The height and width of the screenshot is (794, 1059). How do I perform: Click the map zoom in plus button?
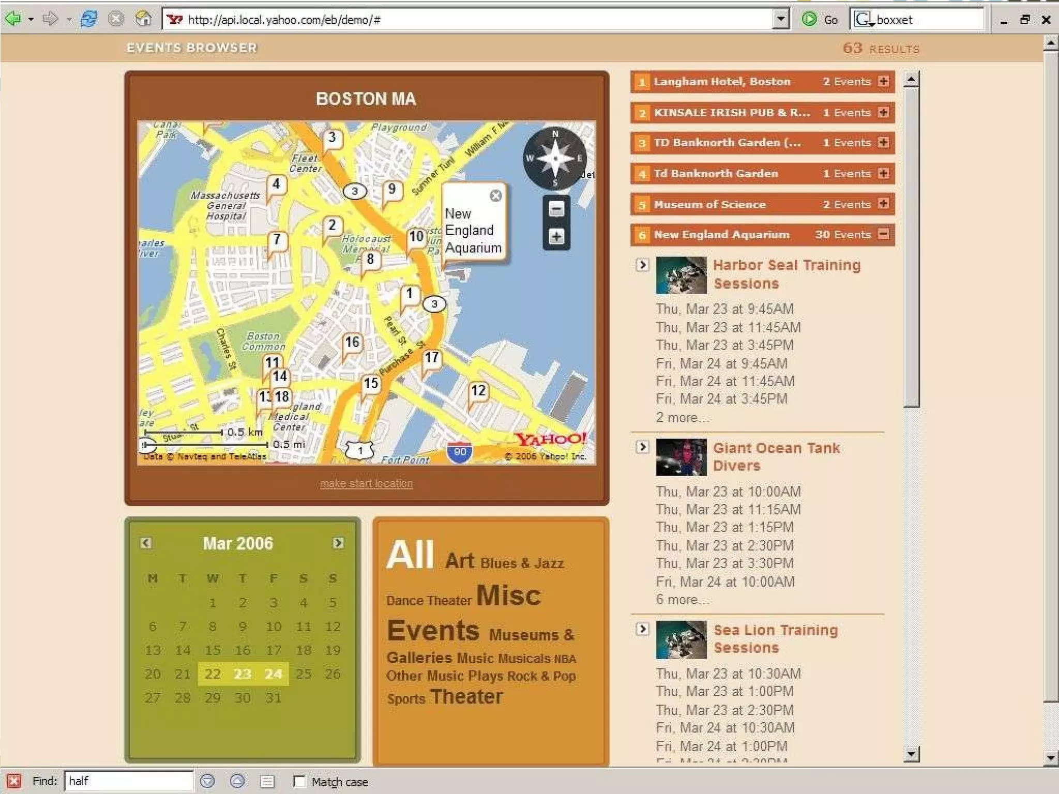coord(556,237)
